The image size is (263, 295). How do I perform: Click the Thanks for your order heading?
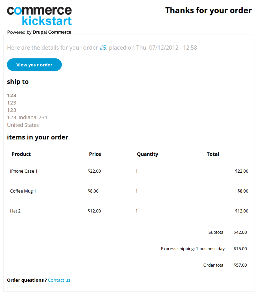click(209, 10)
